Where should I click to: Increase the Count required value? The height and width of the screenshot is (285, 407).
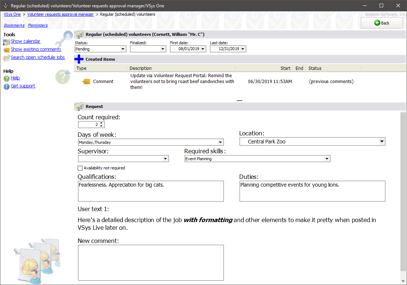coord(101,123)
